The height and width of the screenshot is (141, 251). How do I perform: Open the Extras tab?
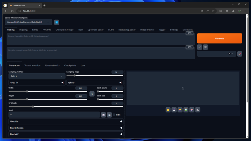pyautogui.click(x=35, y=30)
